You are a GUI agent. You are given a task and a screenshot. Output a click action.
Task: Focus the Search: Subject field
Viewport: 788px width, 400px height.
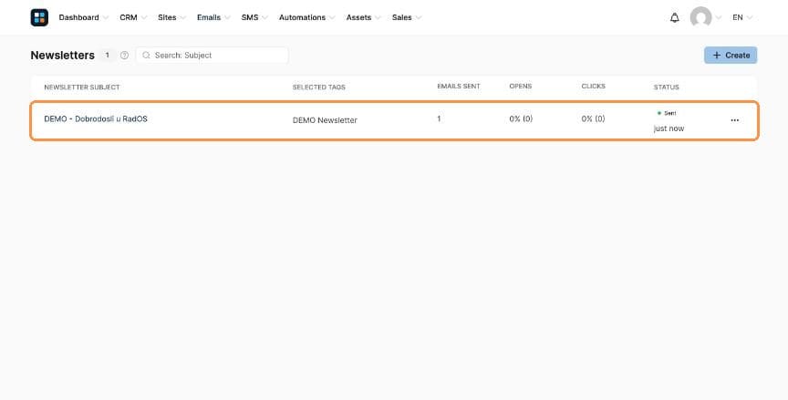coord(213,56)
